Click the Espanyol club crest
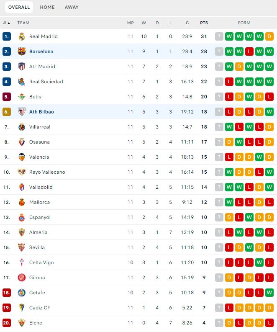The width and height of the screenshot is (277, 332). (x=22, y=217)
